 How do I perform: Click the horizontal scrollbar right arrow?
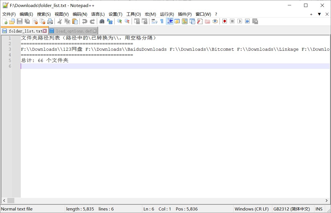(x=327, y=201)
